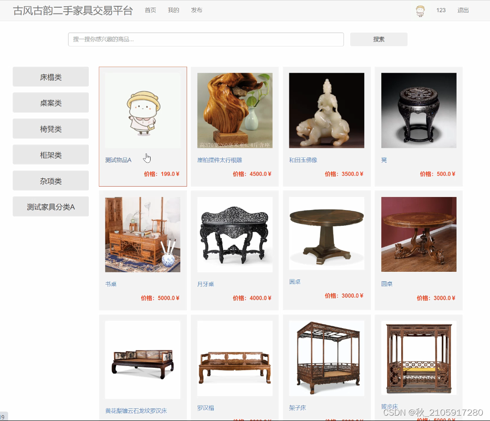The height and width of the screenshot is (421, 490).
Task: Open the 拔步床 bed image
Action: (x=419, y=358)
